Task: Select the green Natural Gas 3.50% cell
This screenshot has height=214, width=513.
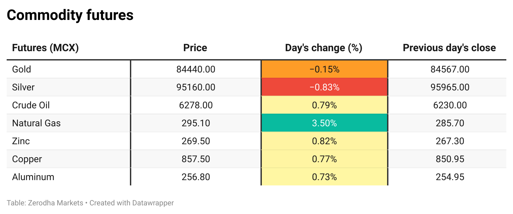Action: pyautogui.click(x=324, y=123)
